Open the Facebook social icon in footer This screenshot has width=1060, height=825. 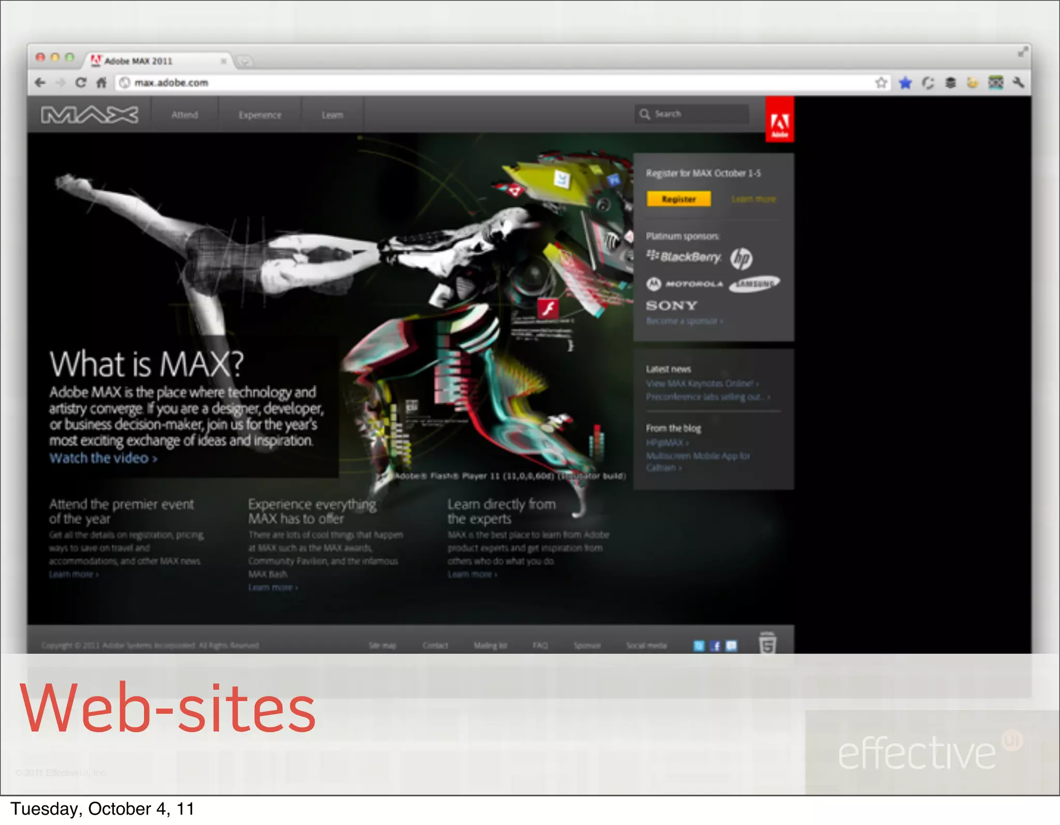pos(715,645)
